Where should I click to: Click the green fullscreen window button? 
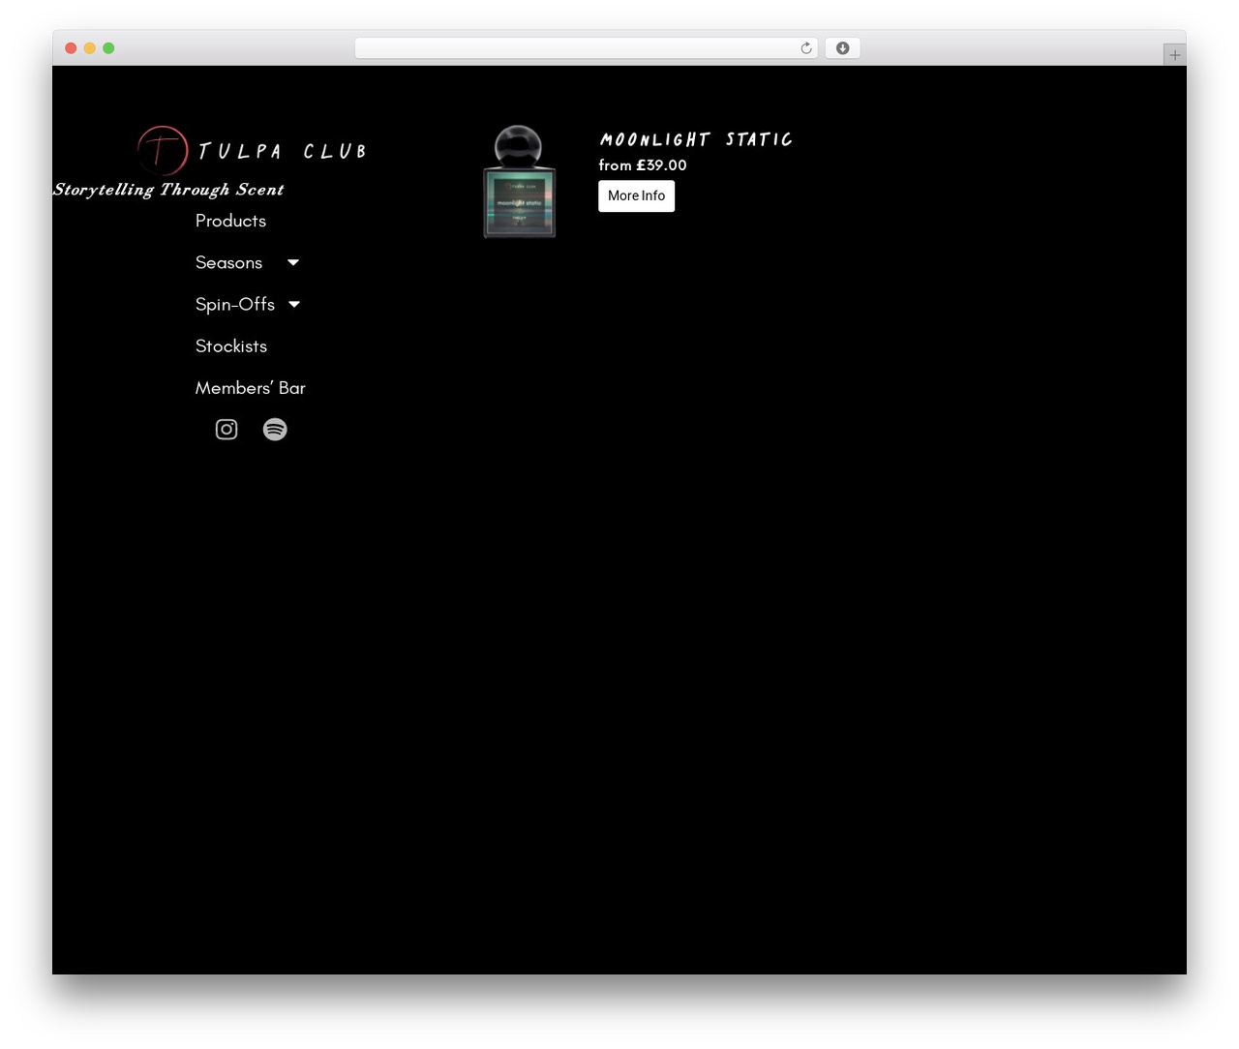(x=108, y=48)
